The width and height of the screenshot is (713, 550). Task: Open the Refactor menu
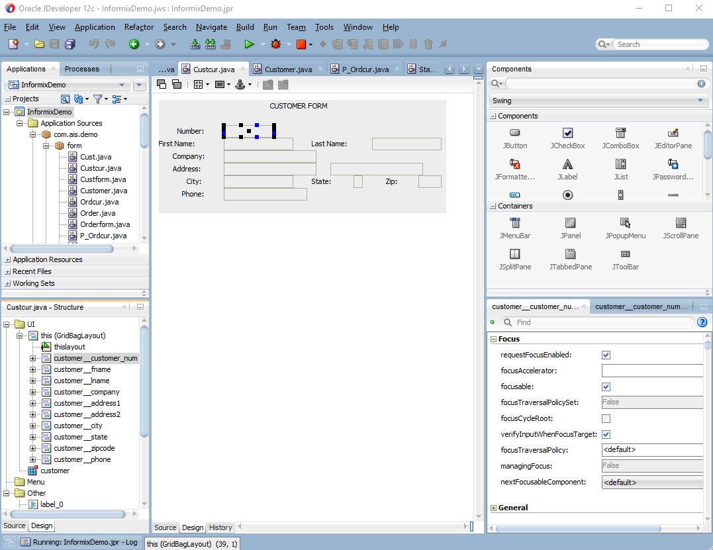(139, 27)
